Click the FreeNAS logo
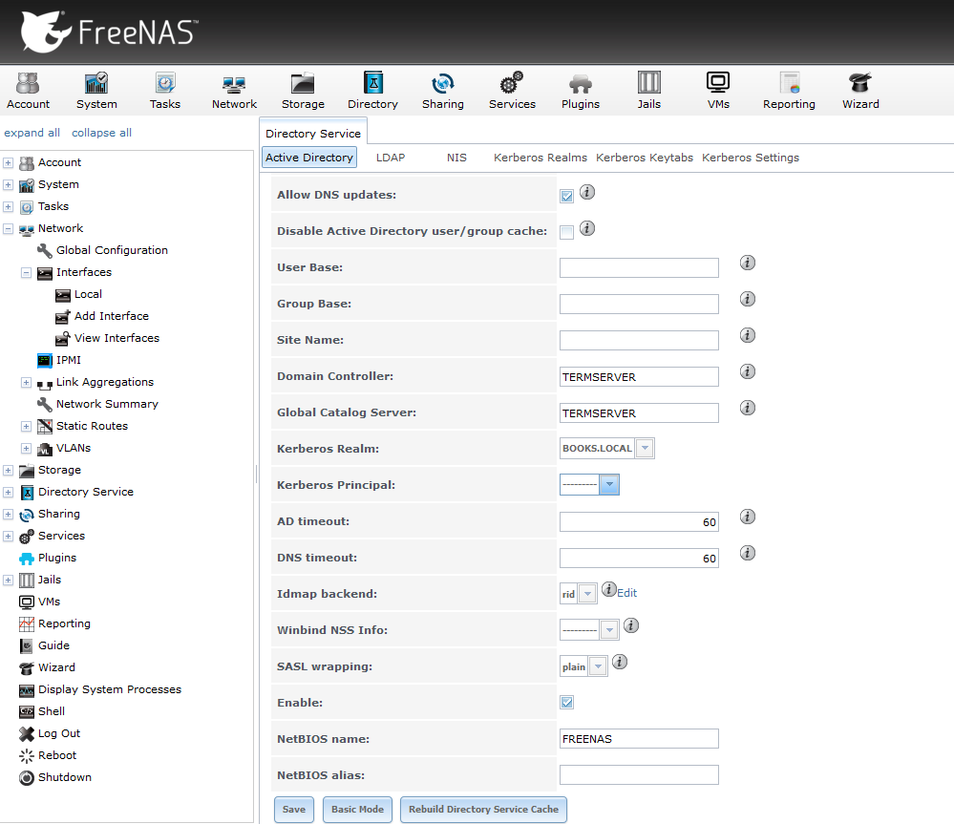954x824 pixels. point(108,31)
